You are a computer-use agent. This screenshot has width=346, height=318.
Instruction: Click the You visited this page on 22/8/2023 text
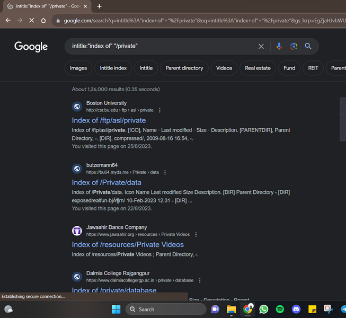(x=112, y=208)
